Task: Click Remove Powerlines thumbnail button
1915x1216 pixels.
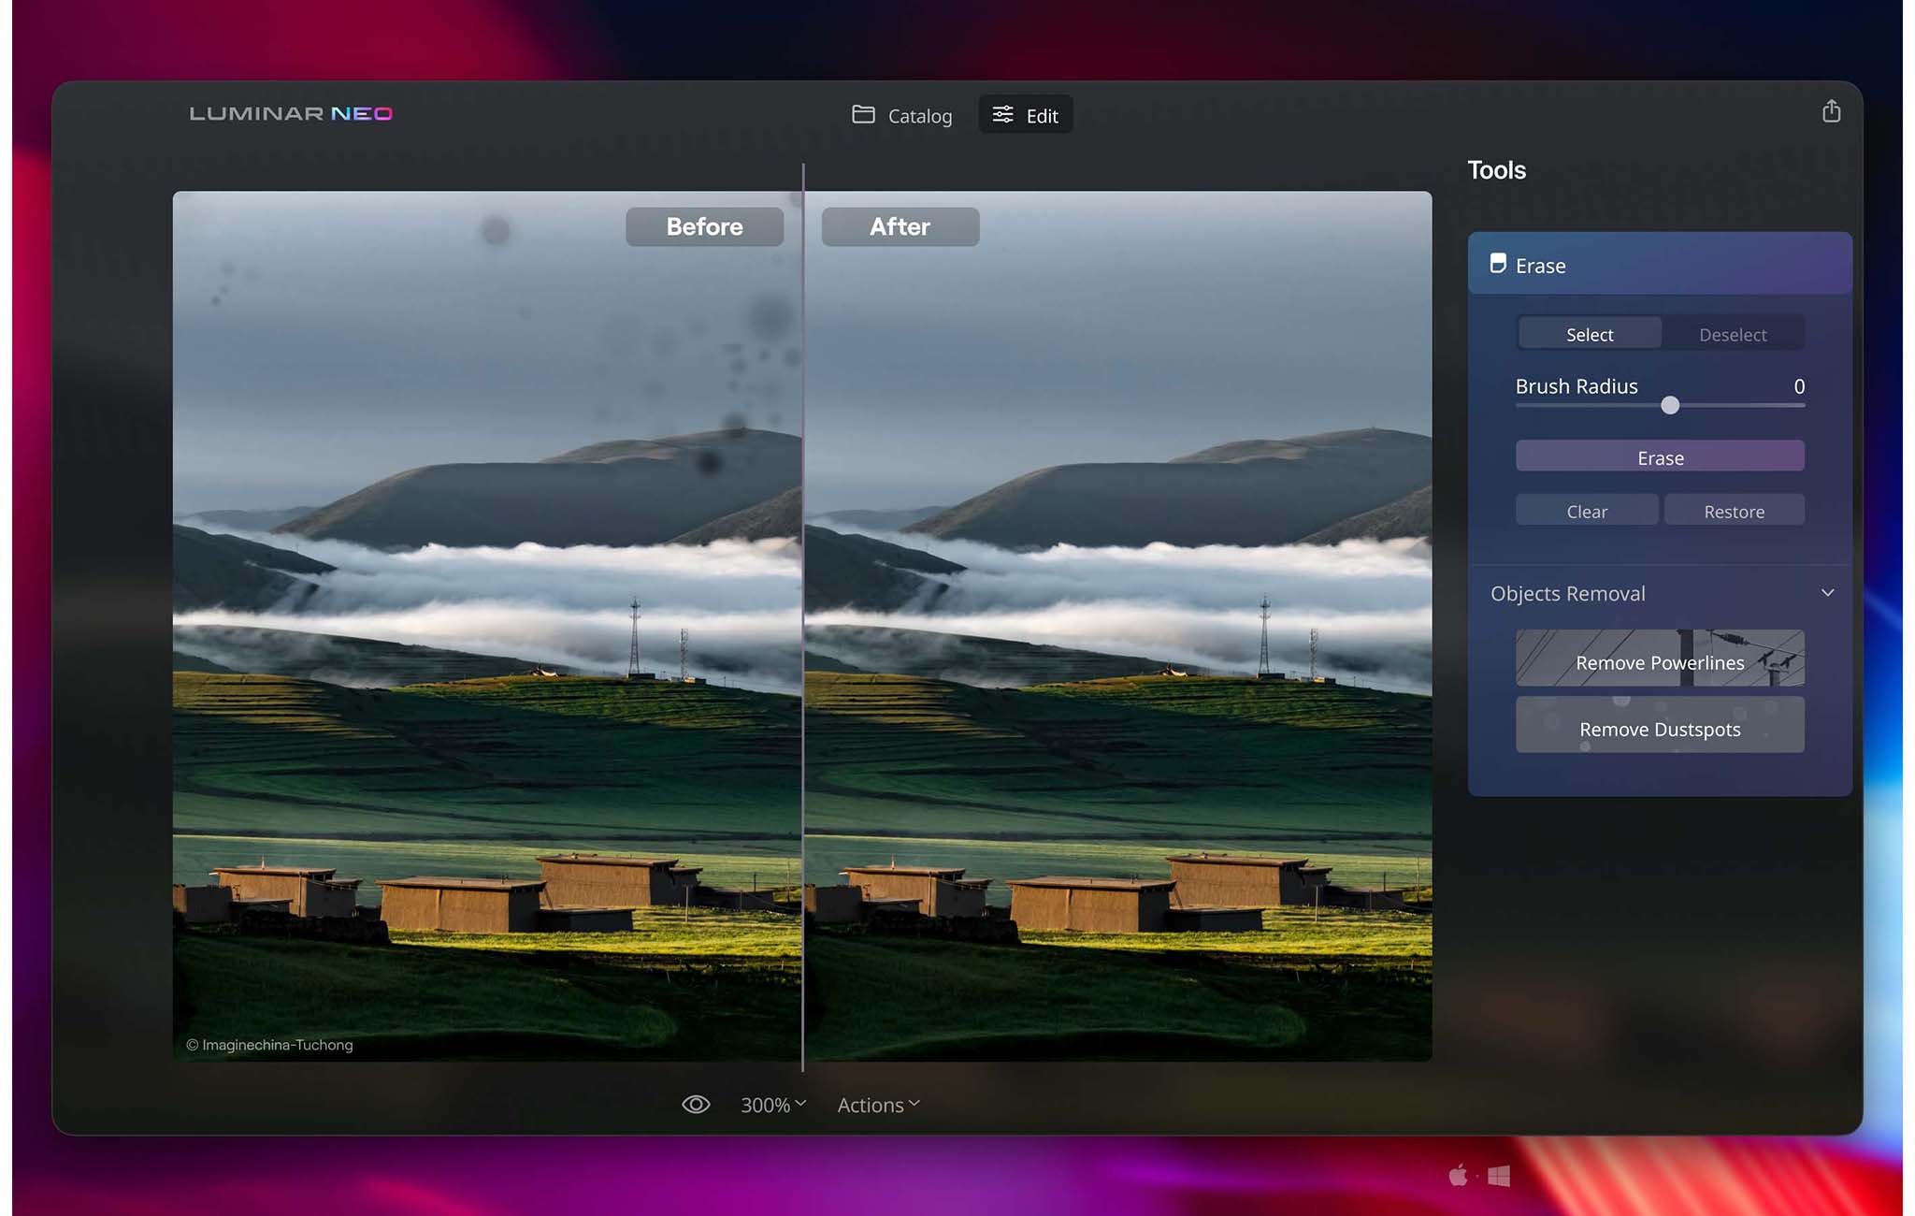Action: click(1660, 661)
